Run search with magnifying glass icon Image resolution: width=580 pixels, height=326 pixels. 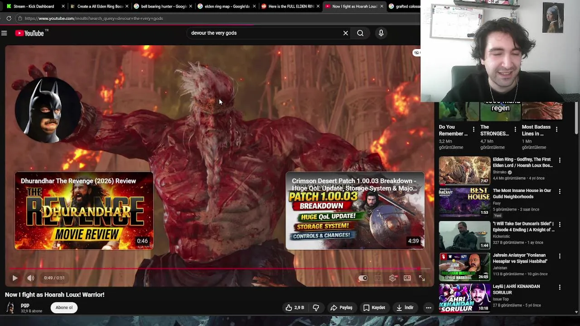pyautogui.click(x=360, y=33)
